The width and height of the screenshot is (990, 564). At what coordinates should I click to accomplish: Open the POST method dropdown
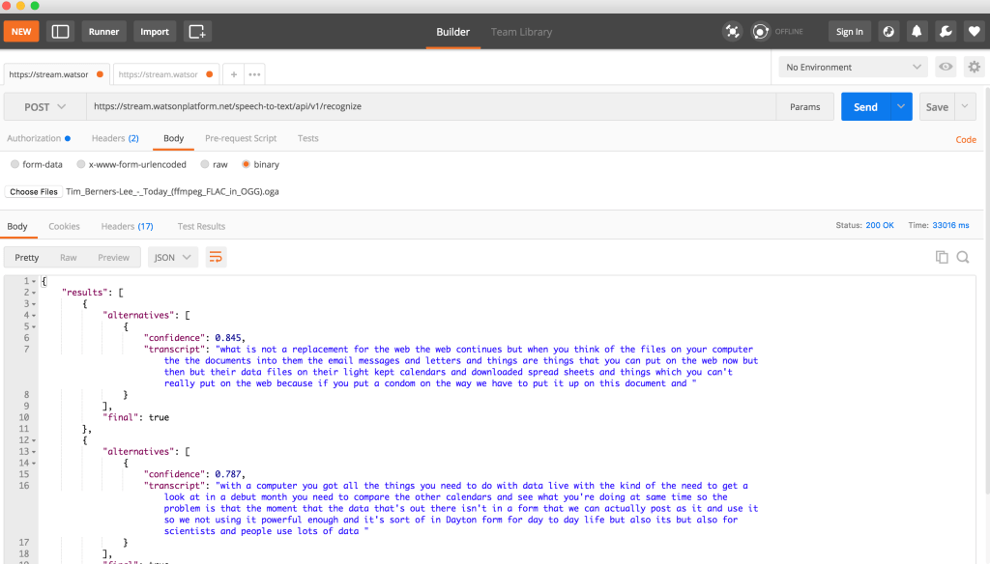click(x=44, y=106)
